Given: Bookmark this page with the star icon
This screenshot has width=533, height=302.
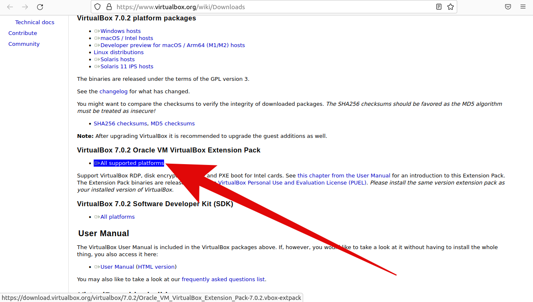Looking at the screenshot, I should pos(451,7).
